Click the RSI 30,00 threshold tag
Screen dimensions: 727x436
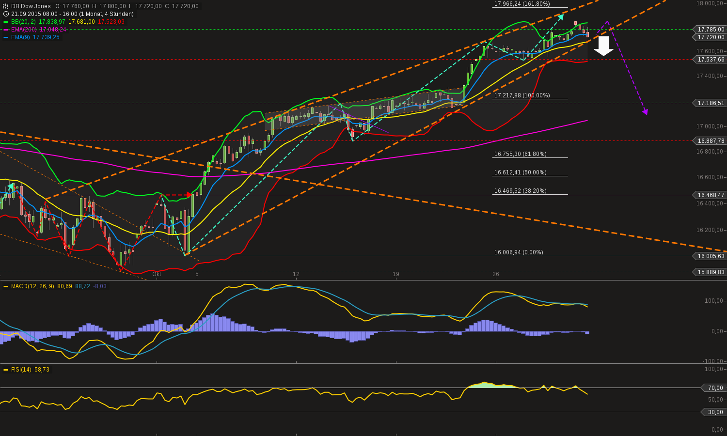tap(714, 412)
